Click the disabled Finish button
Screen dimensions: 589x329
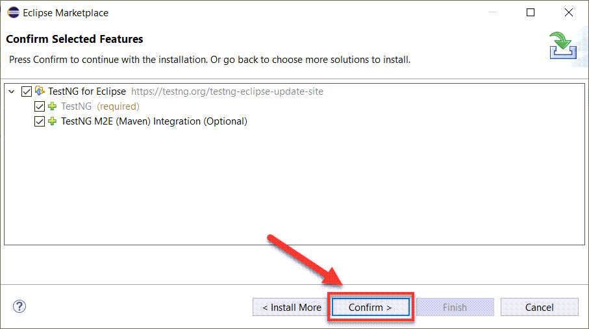coord(455,307)
